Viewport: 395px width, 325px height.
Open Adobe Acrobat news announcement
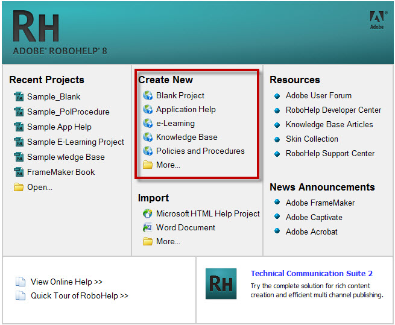tap(311, 232)
